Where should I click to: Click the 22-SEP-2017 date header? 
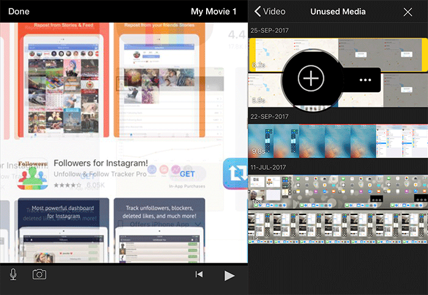(x=270, y=117)
